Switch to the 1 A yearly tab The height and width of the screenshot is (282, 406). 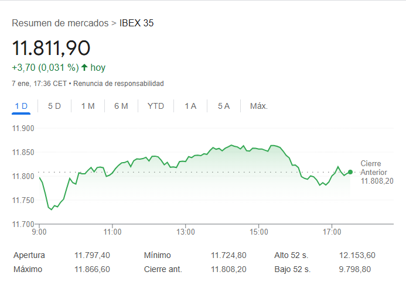190,106
